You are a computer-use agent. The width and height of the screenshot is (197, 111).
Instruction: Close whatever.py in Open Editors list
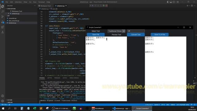coord(9,14)
